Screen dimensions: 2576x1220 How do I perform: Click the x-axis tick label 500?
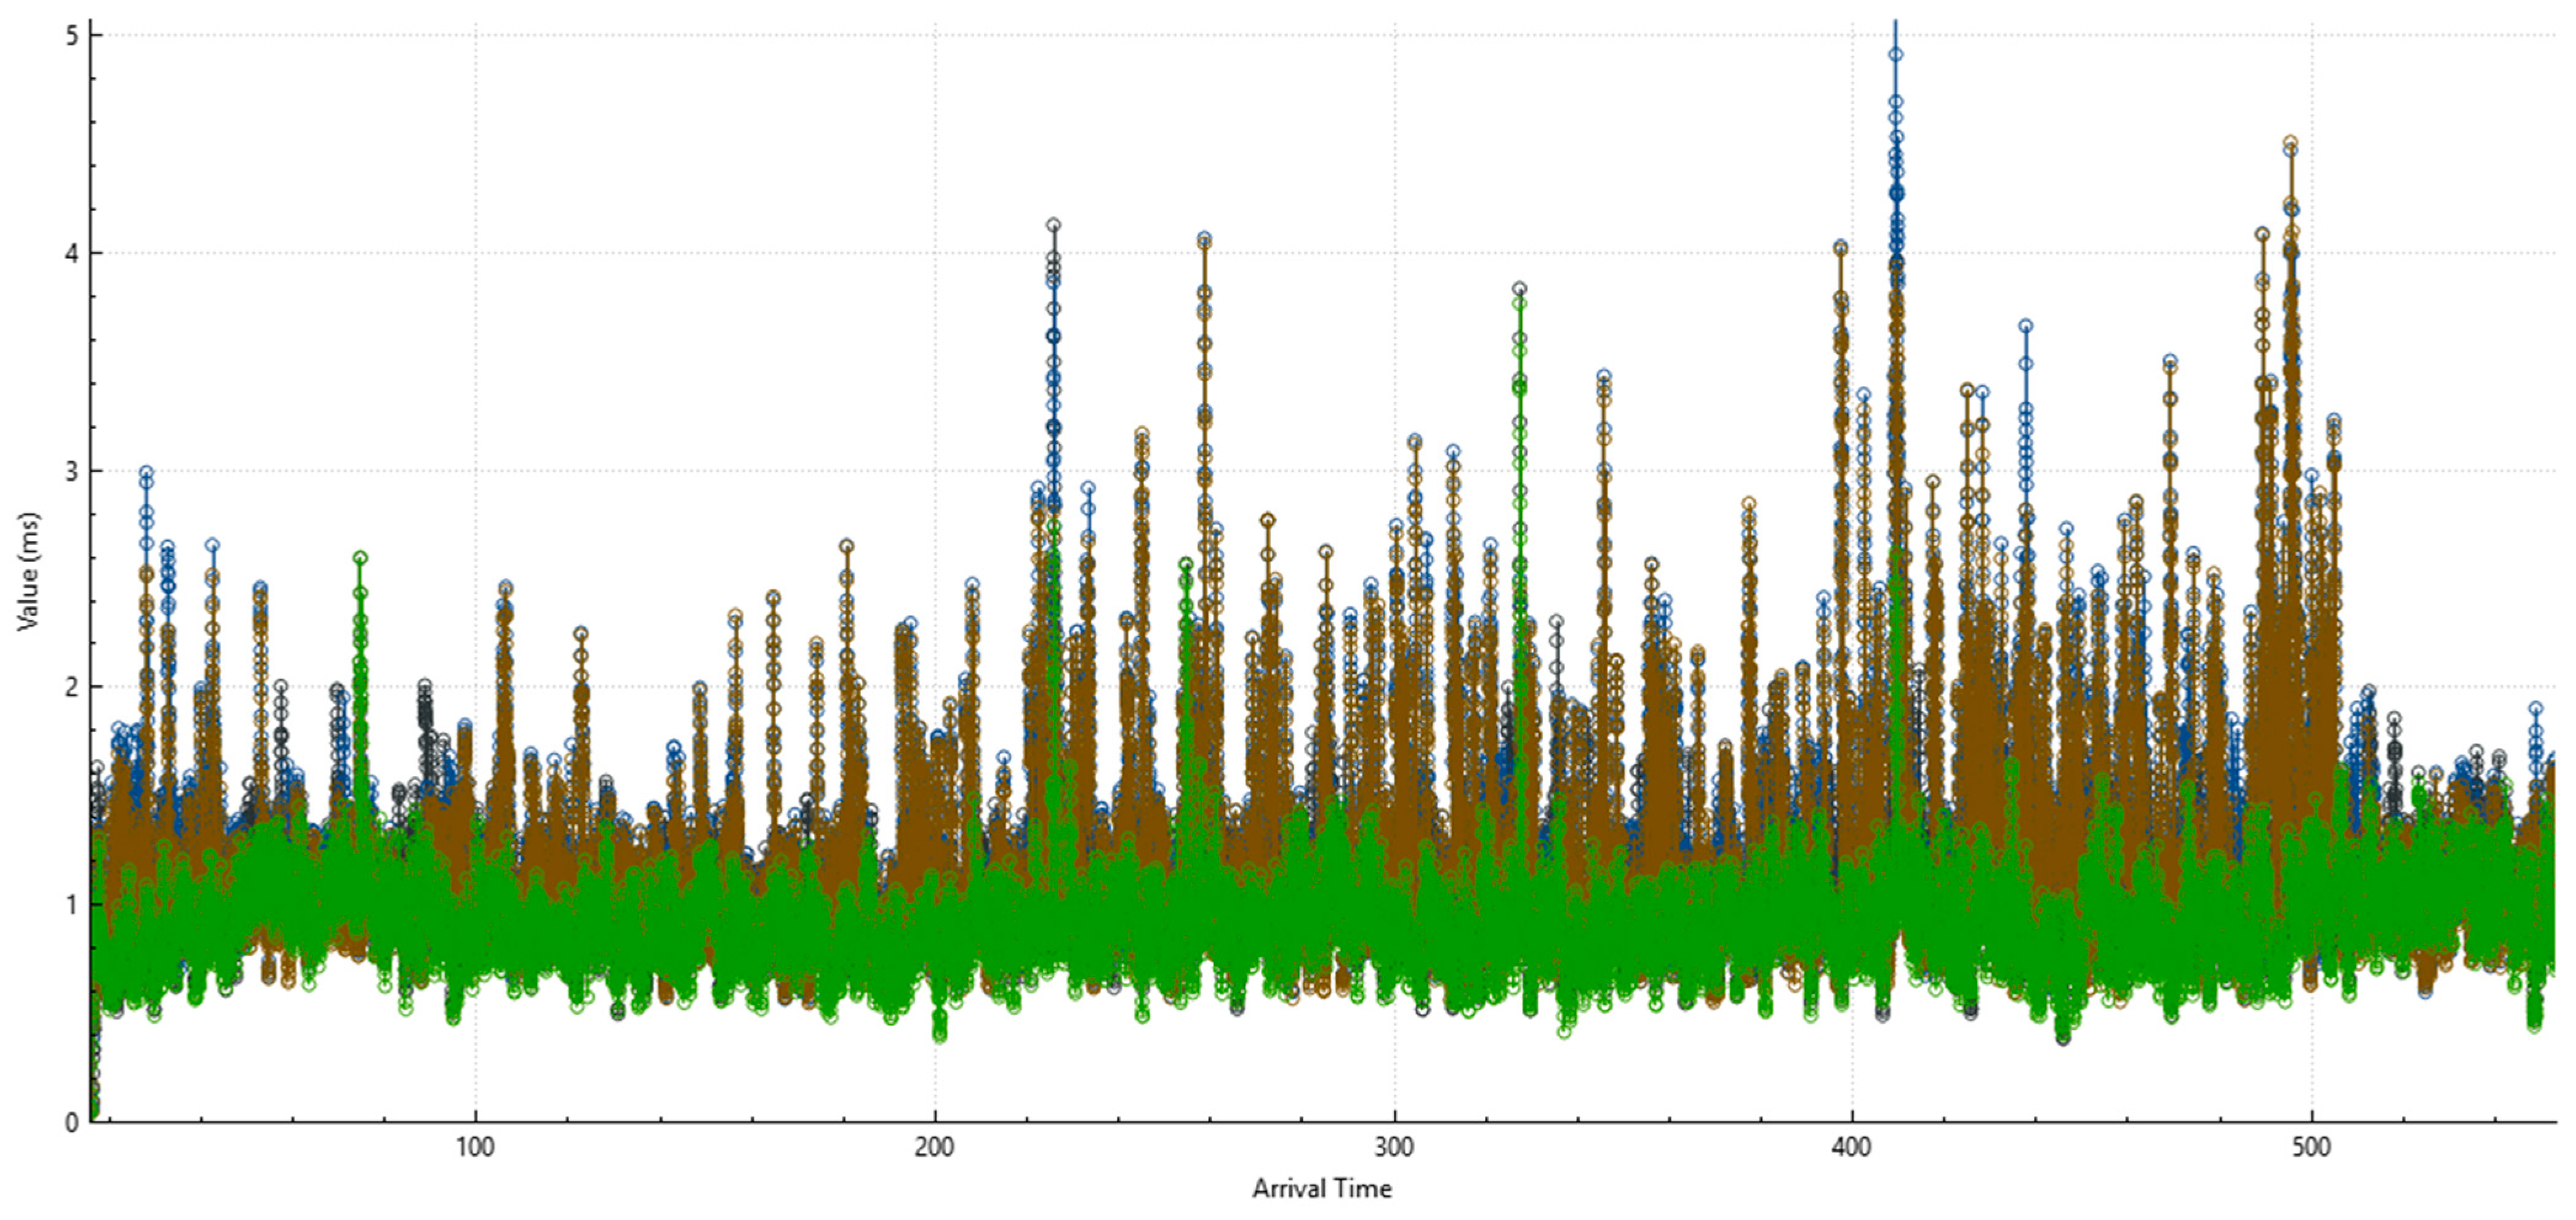pyautogui.click(x=2311, y=1147)
